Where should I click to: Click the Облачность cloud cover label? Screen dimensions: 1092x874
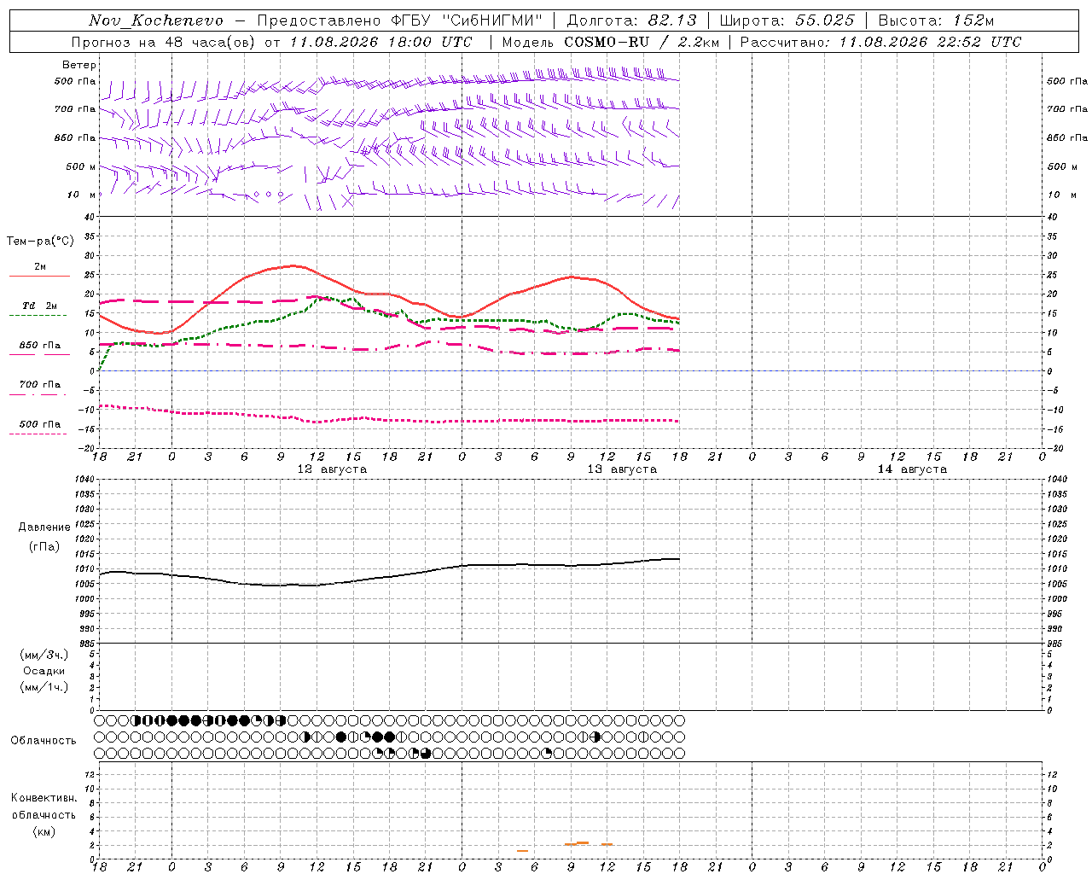pos(44,740)
